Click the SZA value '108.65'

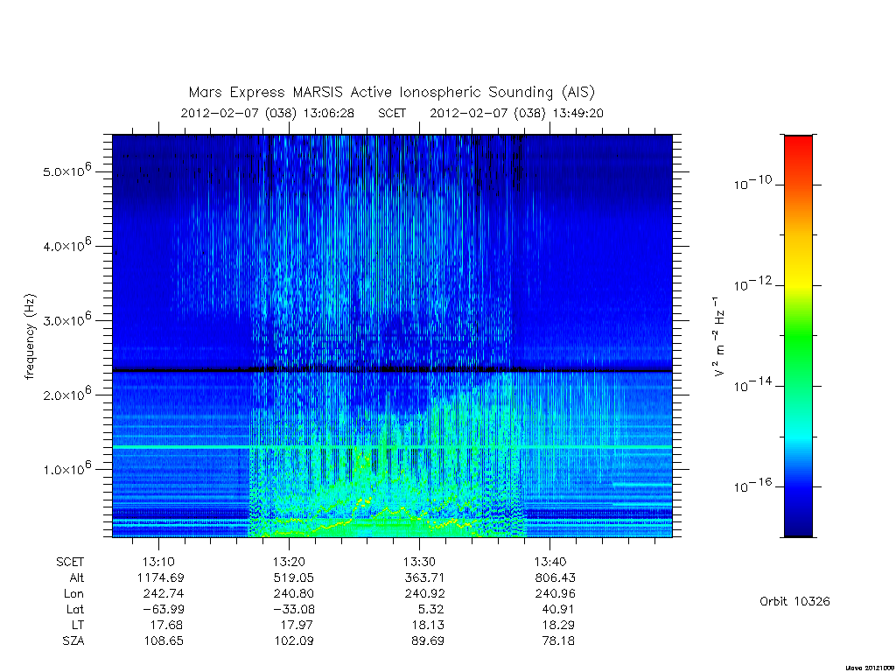pos(164,641)
